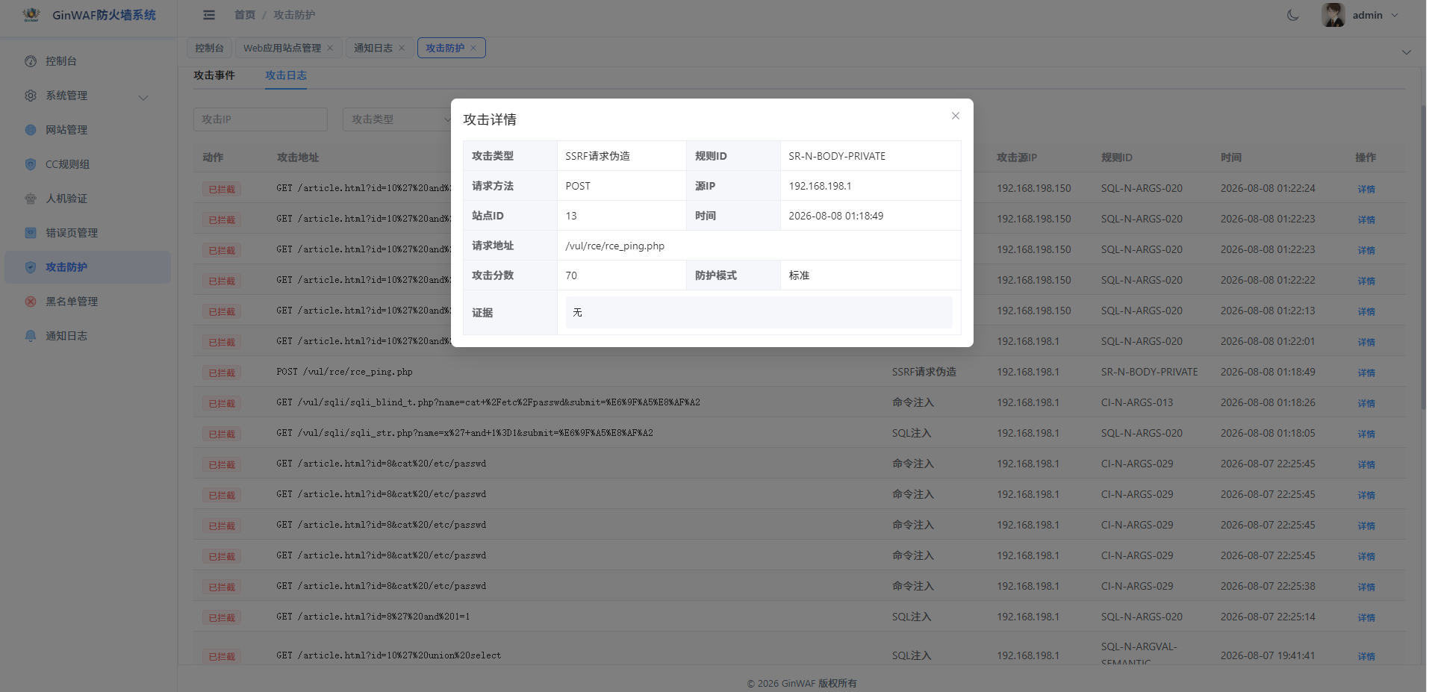Image resolution: width=1429 pixels, height=692 pixels.
Task: Switch to Web应用站点管理 page tab
Action: click(x=282, y=48)
